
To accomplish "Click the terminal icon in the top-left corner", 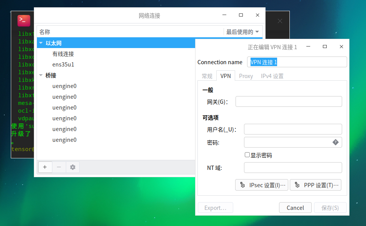I will (23, 20).
